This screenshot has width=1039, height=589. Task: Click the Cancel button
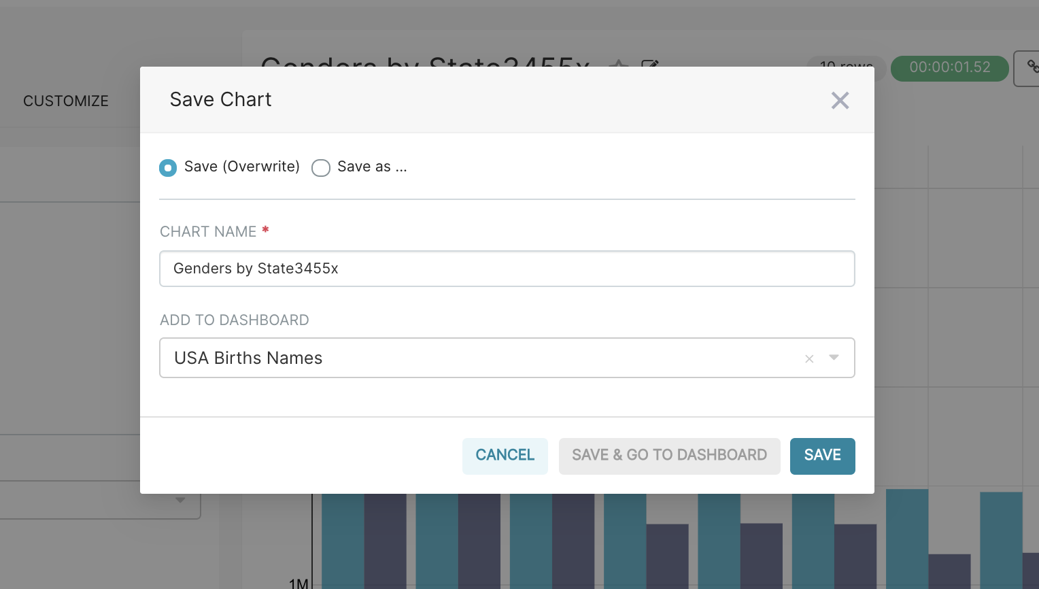[x=505, y=456]
